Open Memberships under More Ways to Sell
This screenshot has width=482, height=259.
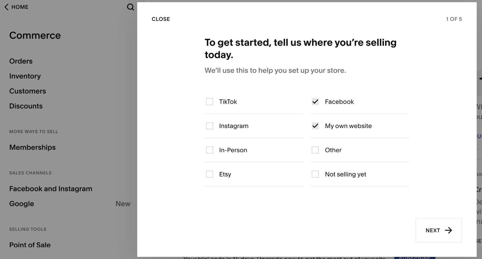coord(32,147)
